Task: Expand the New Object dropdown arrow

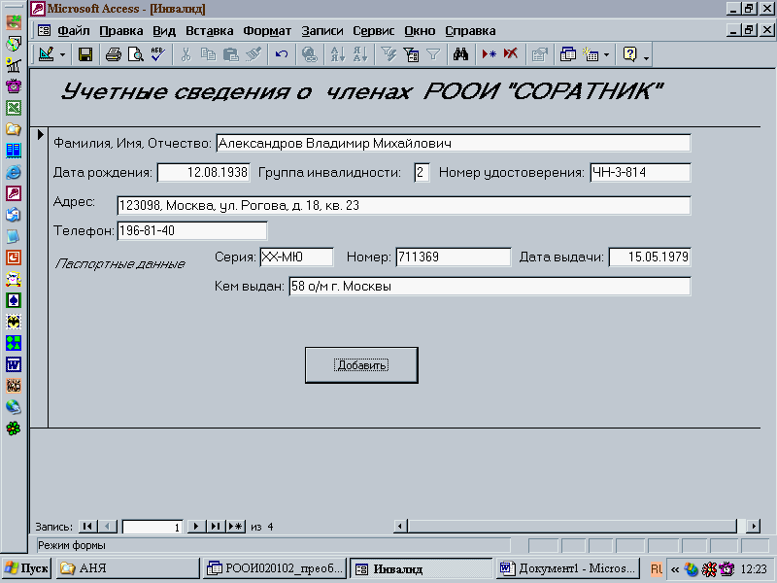Action: click(607, 54)
